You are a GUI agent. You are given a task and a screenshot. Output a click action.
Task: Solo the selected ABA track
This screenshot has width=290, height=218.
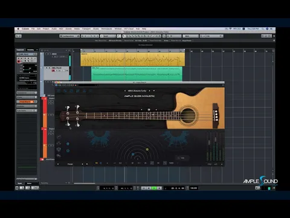pyautogui.click(x=50, y=68)
